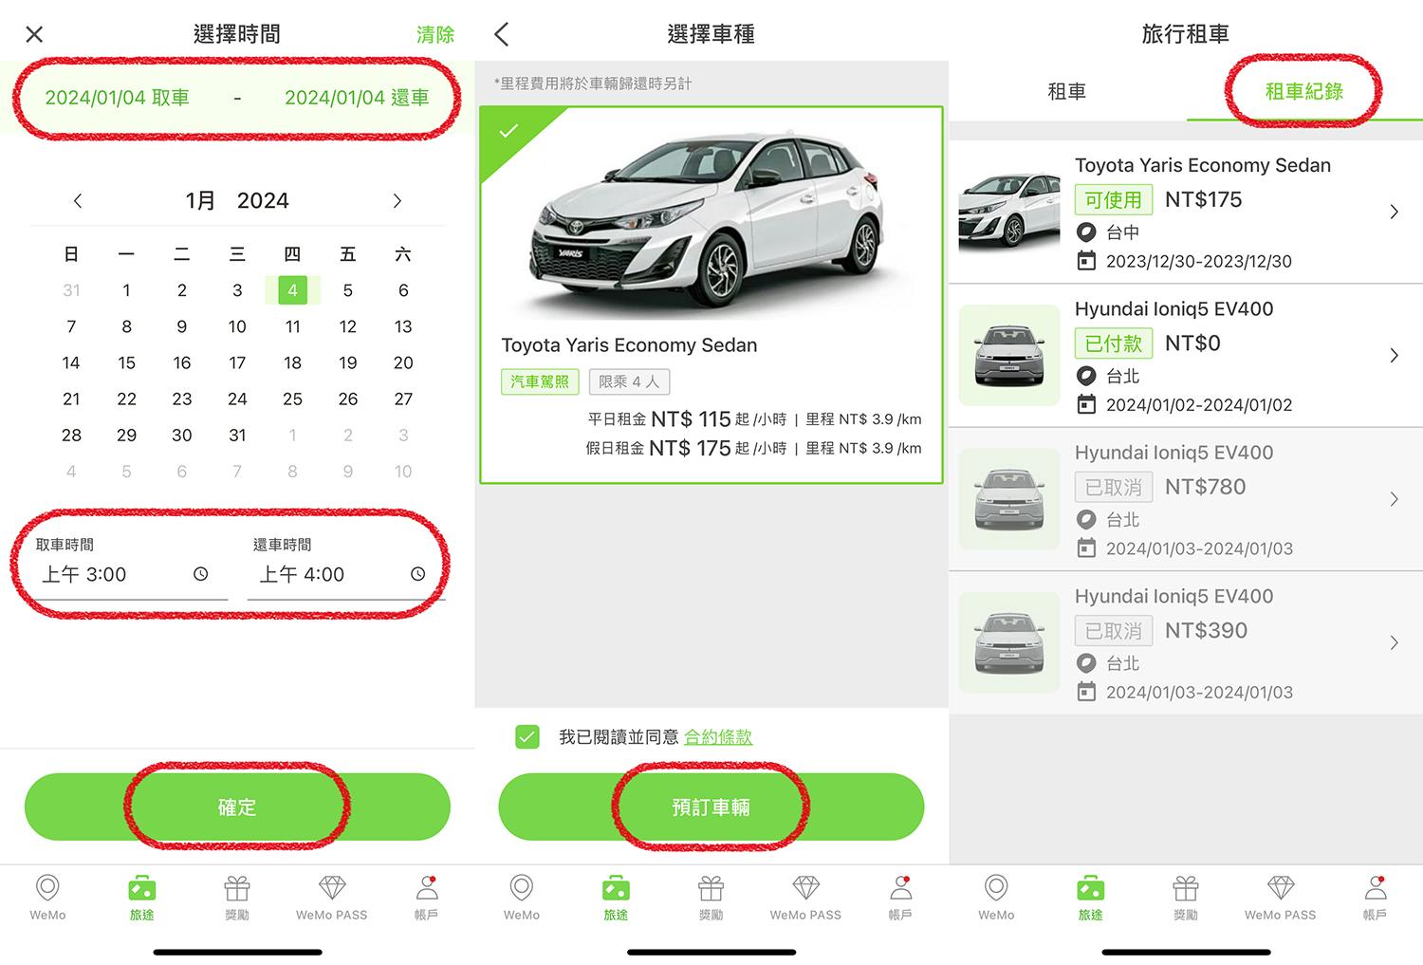The height and width of the screenshot is (965, 1423).
Task: Go to previous month in the calendar
Action: (x=78, y=201)
